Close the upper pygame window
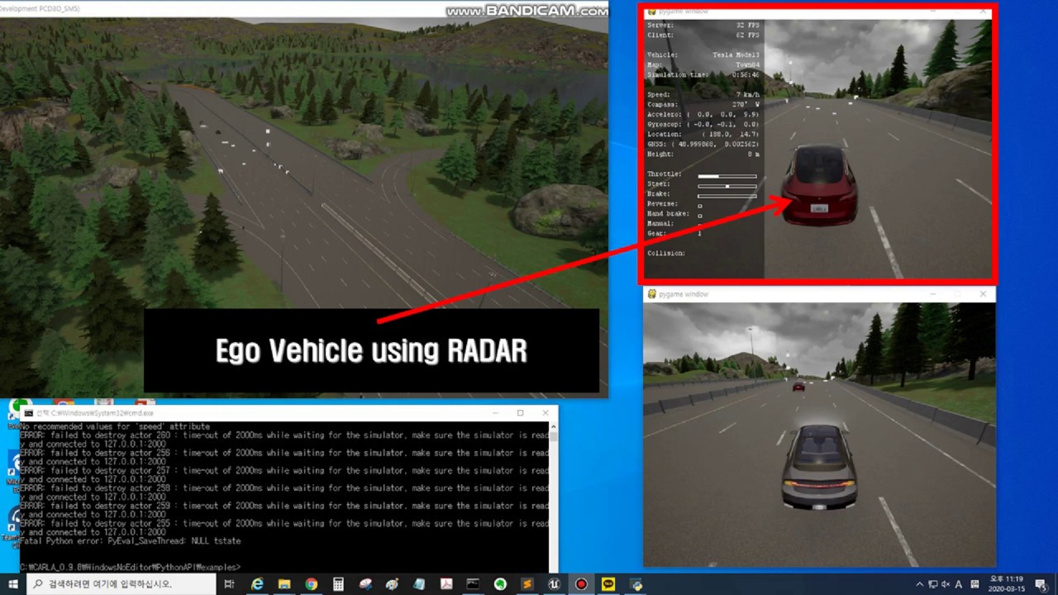 point(983,12)
